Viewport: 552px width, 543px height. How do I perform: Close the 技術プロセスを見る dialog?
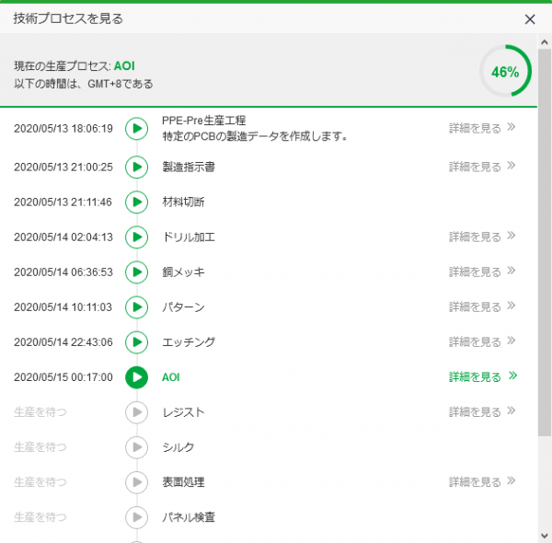tap(530, 18)
